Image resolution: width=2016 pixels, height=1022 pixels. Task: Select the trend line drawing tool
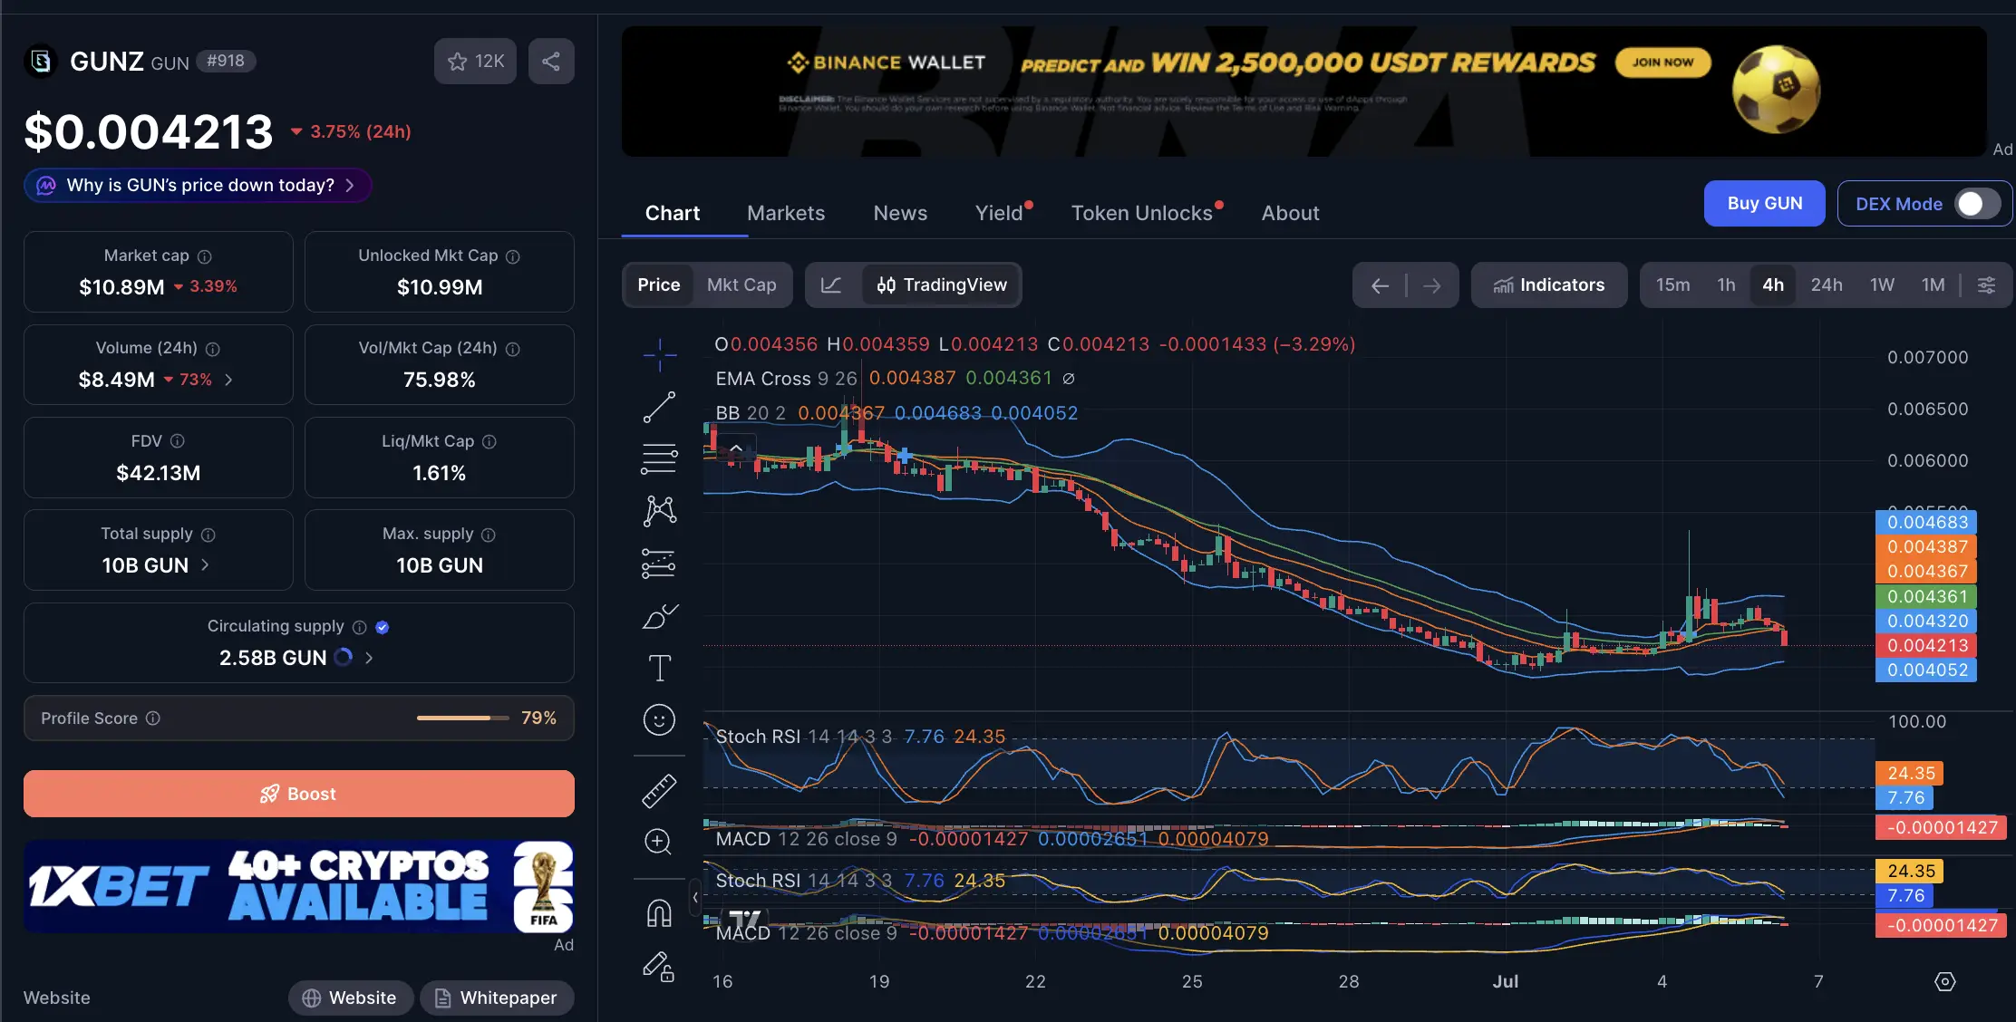click(x=659, y=407)
